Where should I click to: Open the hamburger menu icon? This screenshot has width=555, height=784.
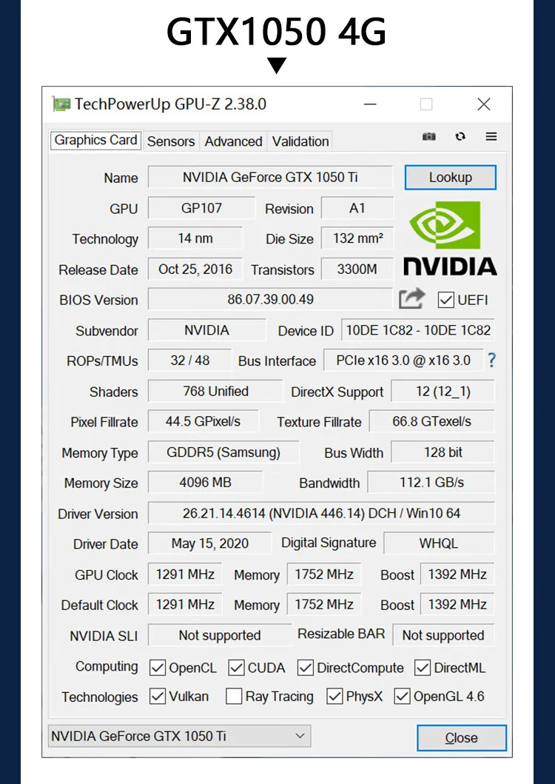pyautogui.click(x=491, y=136)
